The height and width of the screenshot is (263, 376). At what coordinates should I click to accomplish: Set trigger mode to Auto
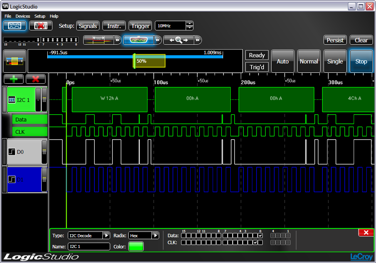point(283,61)
